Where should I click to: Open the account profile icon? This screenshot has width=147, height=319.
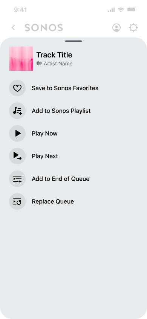point(116,28)
